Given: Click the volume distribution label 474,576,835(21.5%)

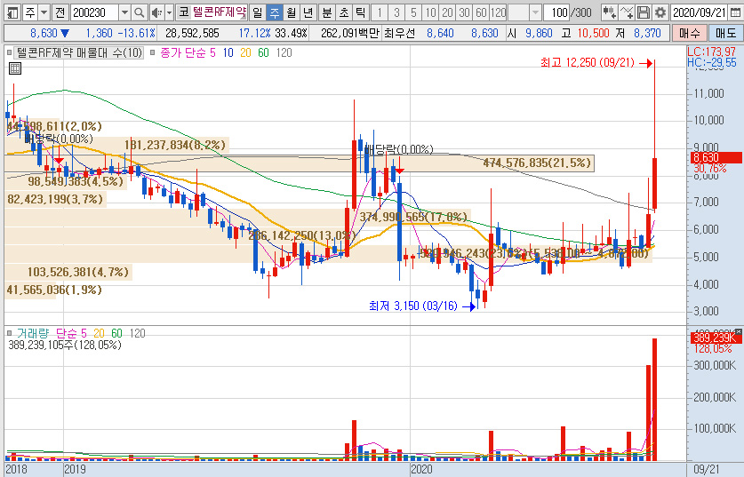Looking at the screenshot, I should [537, 163].
